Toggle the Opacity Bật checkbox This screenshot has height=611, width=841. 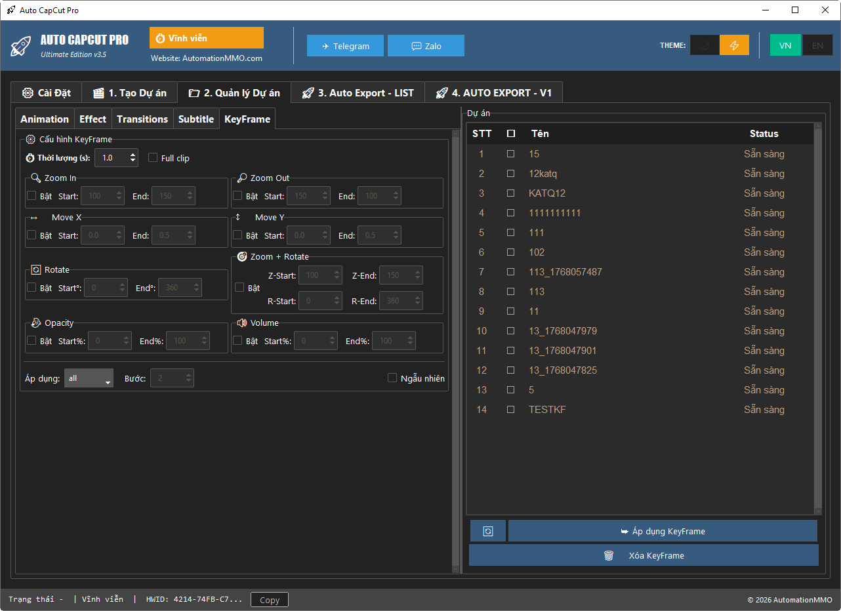click(x=31, y=340)
